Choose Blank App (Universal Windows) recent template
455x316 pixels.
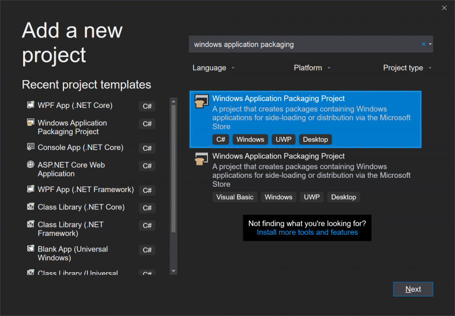click(91, 254)
